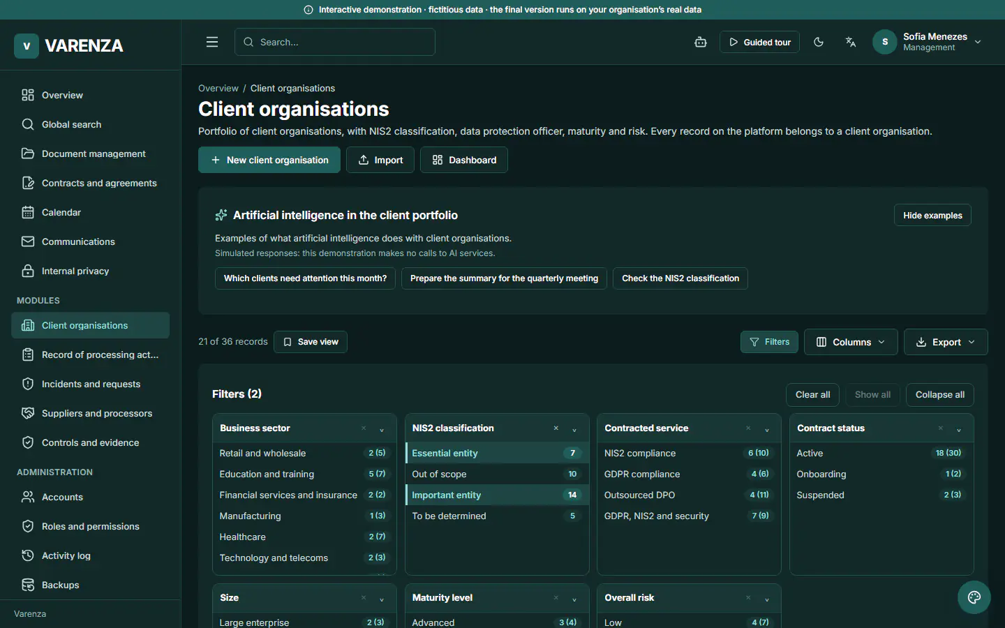1005x628 pixels.
Task: Click the X on the Size filter
Action: coord(364,597)
